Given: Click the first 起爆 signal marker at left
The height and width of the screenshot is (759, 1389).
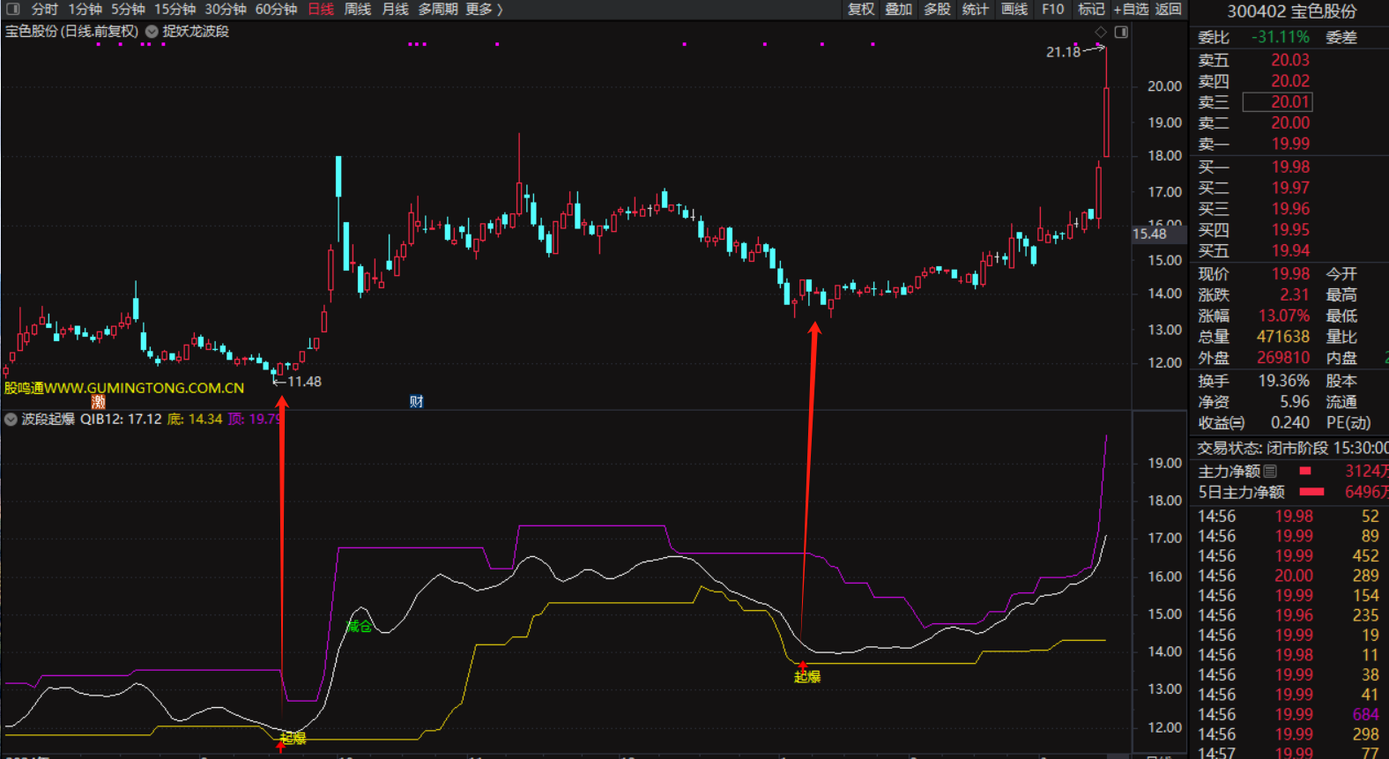Looking at the screenshot, I should click(x=292, y=739).
